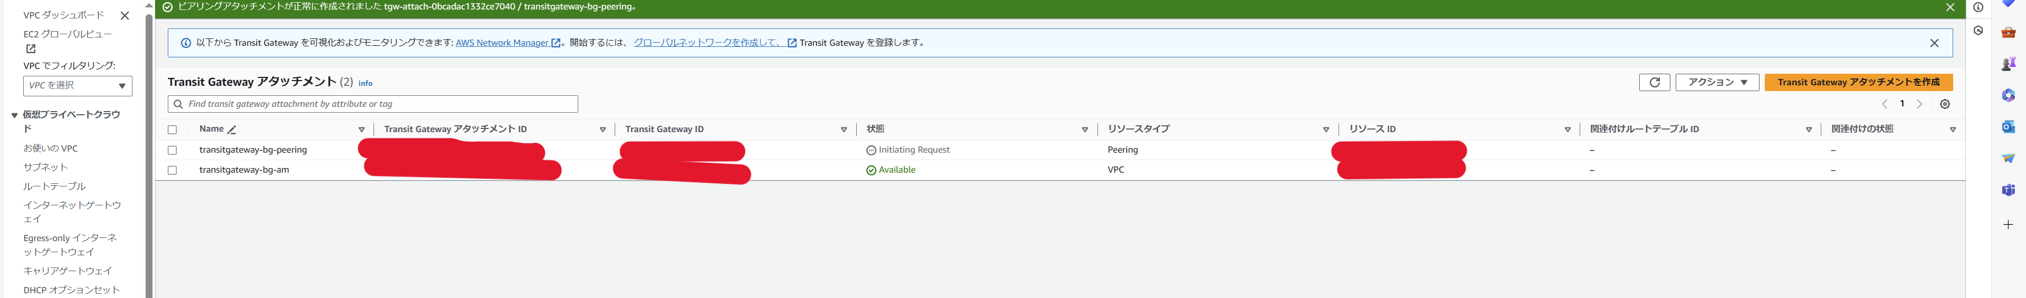Click the Available status cell

tap(890, 170)
